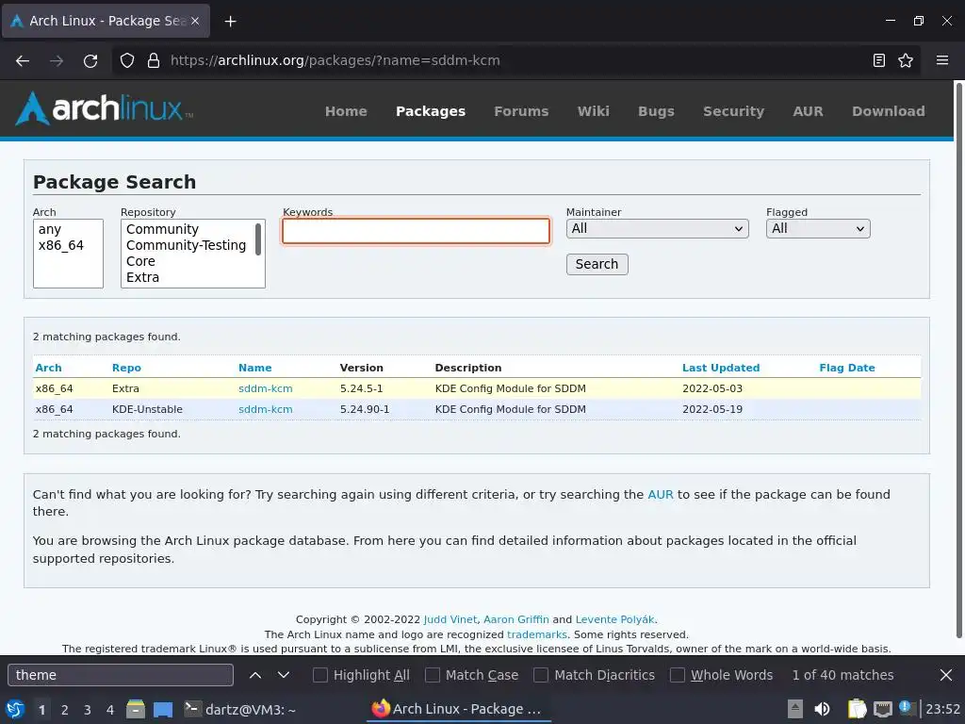
Task: Sort results by Repo column
Action: 126,368
